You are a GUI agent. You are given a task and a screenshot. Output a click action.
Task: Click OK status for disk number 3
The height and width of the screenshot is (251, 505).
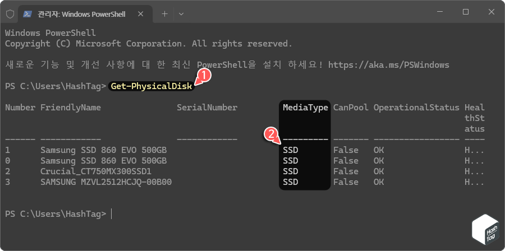(x=379, y=182)
